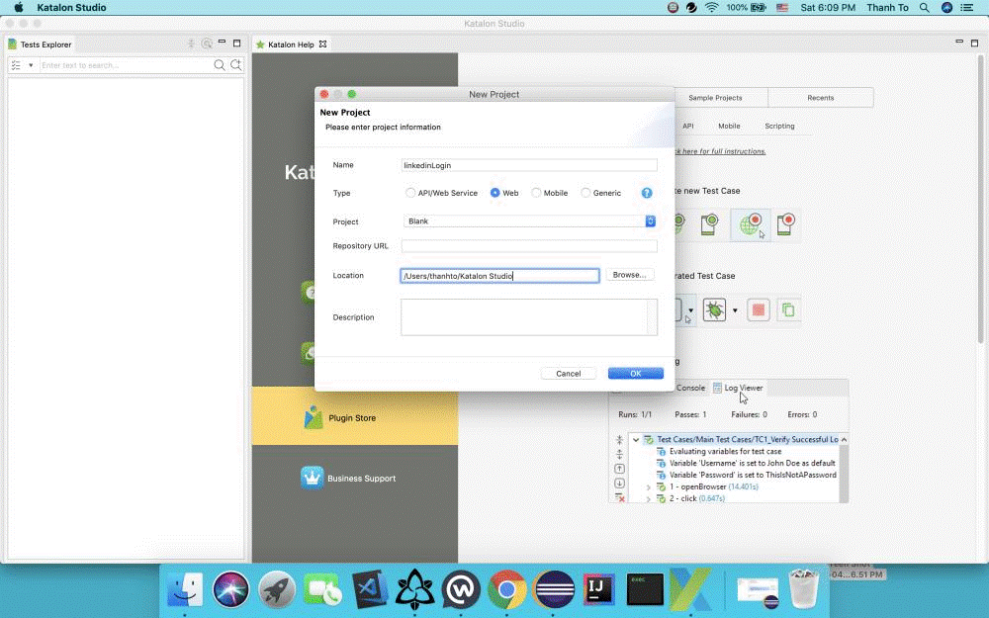Click the blue help icon beside Generic

coord(647,193)
